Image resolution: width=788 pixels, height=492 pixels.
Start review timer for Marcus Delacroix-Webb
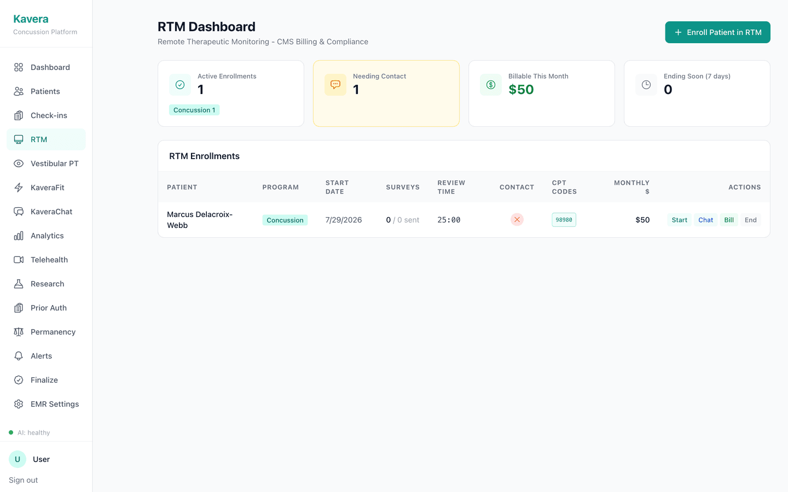click(x=679, y=220)
